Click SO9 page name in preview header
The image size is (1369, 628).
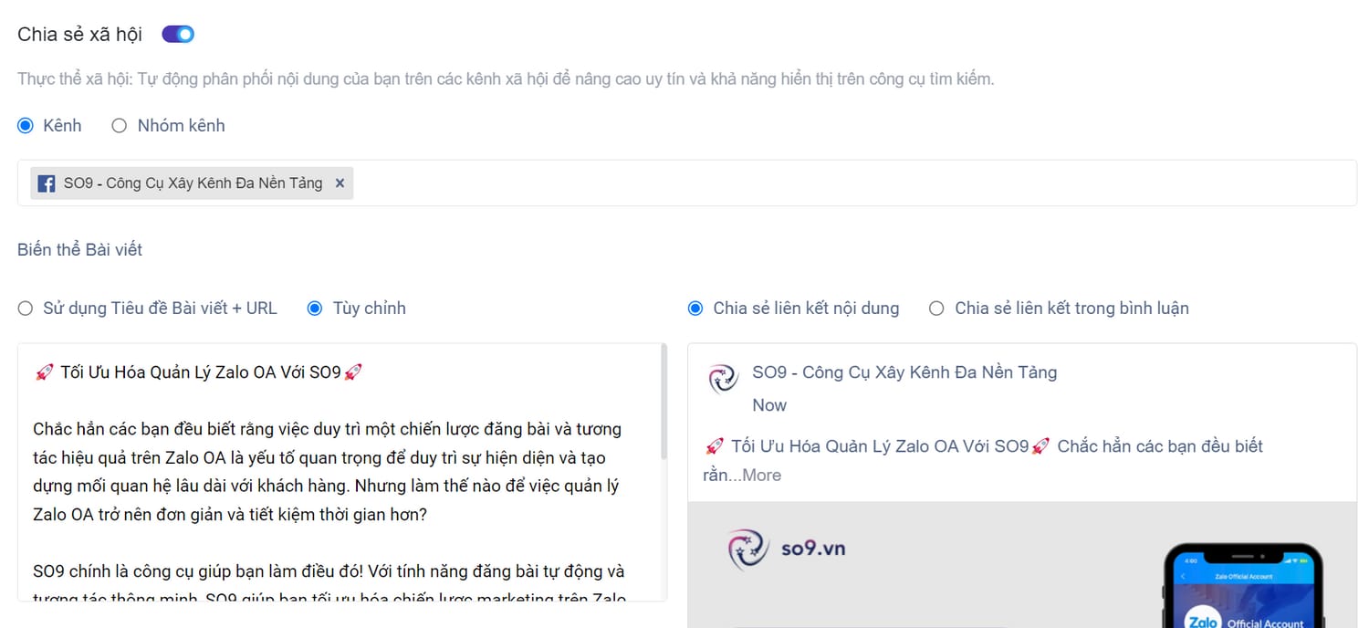tap(904, 372)
